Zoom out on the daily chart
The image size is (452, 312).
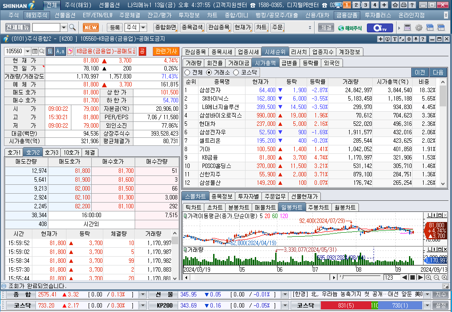pos(436,277)
